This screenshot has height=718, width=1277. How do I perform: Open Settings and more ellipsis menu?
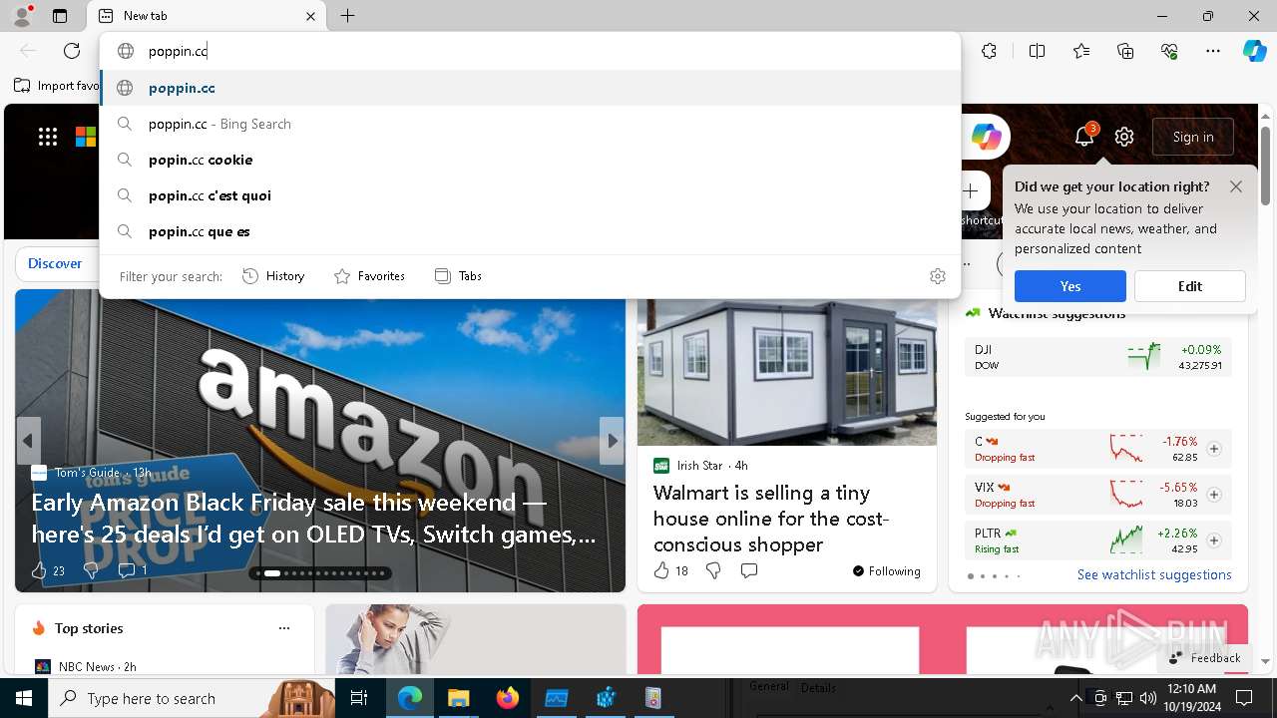1213,51
